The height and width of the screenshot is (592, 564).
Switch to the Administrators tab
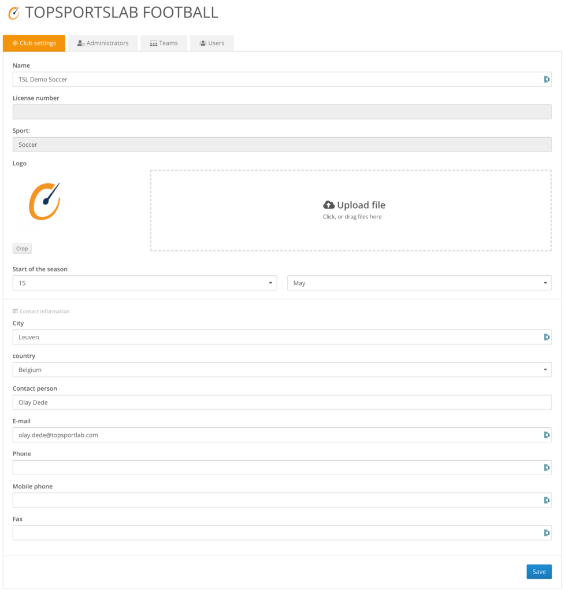tap(103, 43)
